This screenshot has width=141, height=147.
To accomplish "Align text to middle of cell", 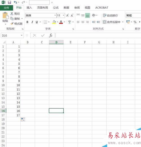I will [x=83, y=15].
